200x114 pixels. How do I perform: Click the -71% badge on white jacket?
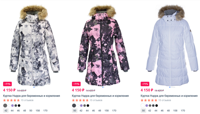pos(145,84)
